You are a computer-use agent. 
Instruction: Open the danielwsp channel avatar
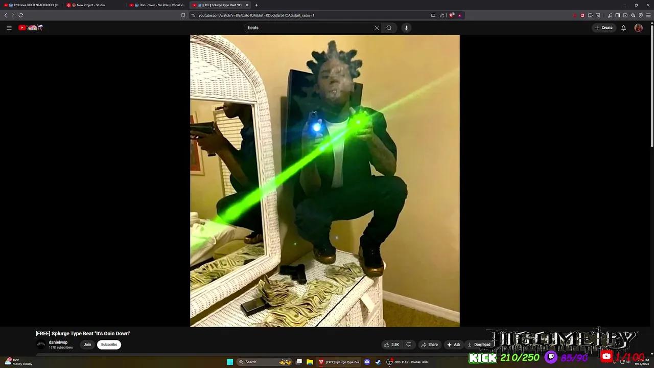point(40,344)
